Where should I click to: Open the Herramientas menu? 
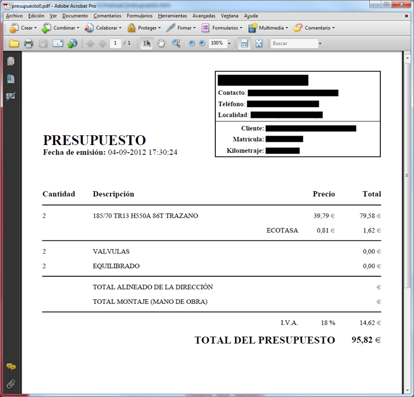click(172, 16)
